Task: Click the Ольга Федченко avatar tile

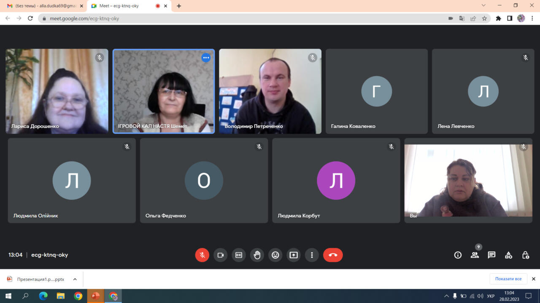Action: click(204, 181)
